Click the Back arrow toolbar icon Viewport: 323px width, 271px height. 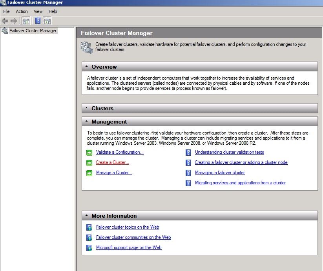[5, 21]
